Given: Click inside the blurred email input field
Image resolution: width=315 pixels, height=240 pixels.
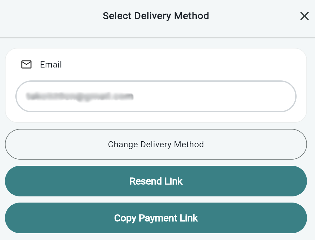Looking at the screenshot, I should (x=156, y=96).
